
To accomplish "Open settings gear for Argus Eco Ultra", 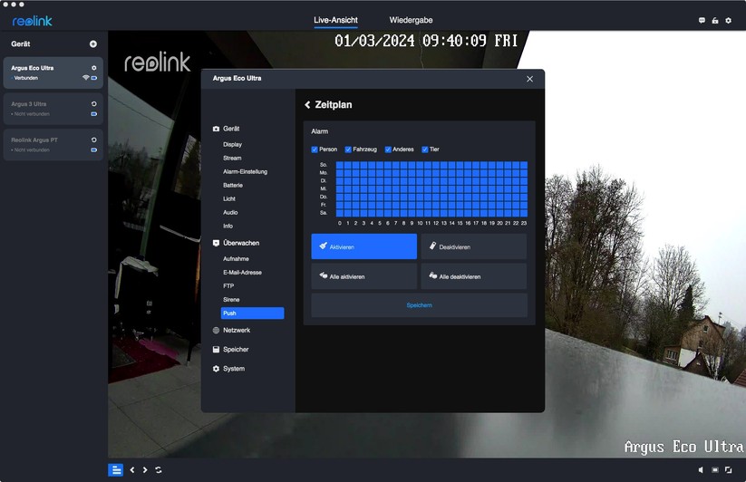I will click(x=93, y=68).
